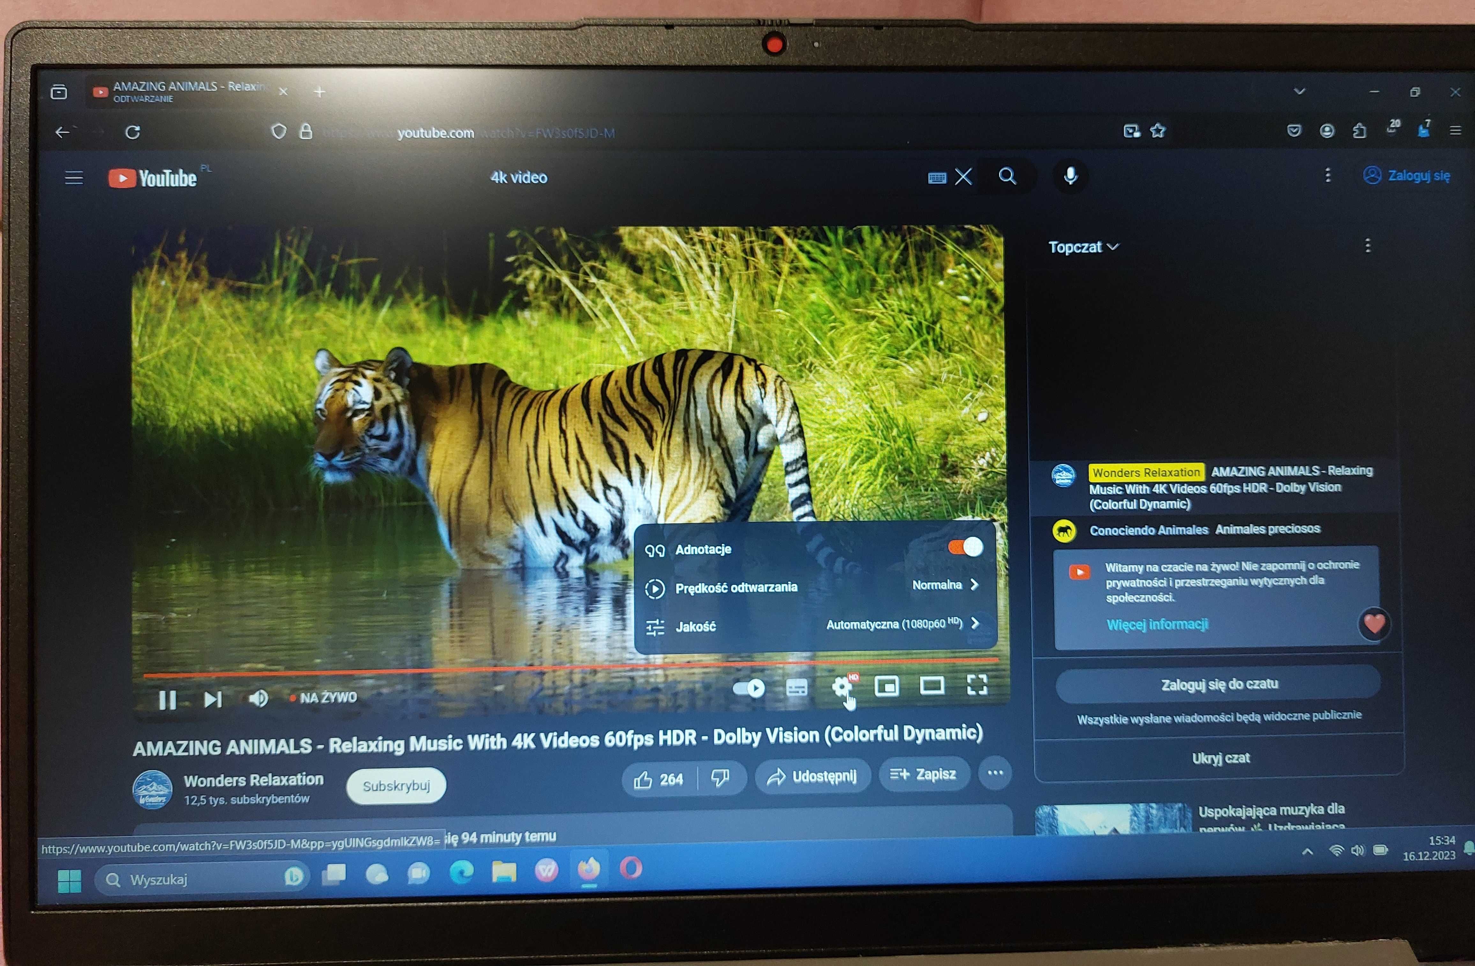Share the video via Udostępnij
The height and width of the screenshot is (966, 1475).
pyautogui.click(x=812, y=776)
